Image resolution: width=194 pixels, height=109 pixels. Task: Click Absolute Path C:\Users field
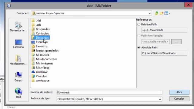(x=164, y=53)
